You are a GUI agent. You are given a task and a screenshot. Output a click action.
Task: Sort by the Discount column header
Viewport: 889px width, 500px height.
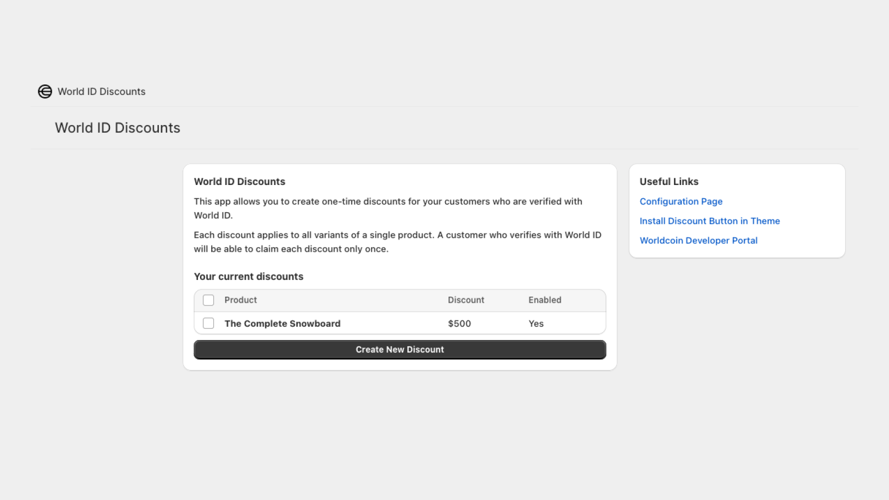pos(466,300)
